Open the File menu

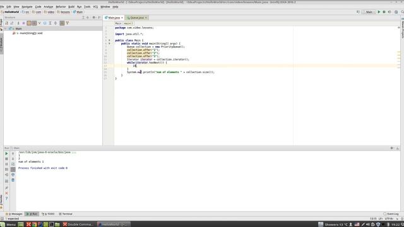click(x=2, y=7)
